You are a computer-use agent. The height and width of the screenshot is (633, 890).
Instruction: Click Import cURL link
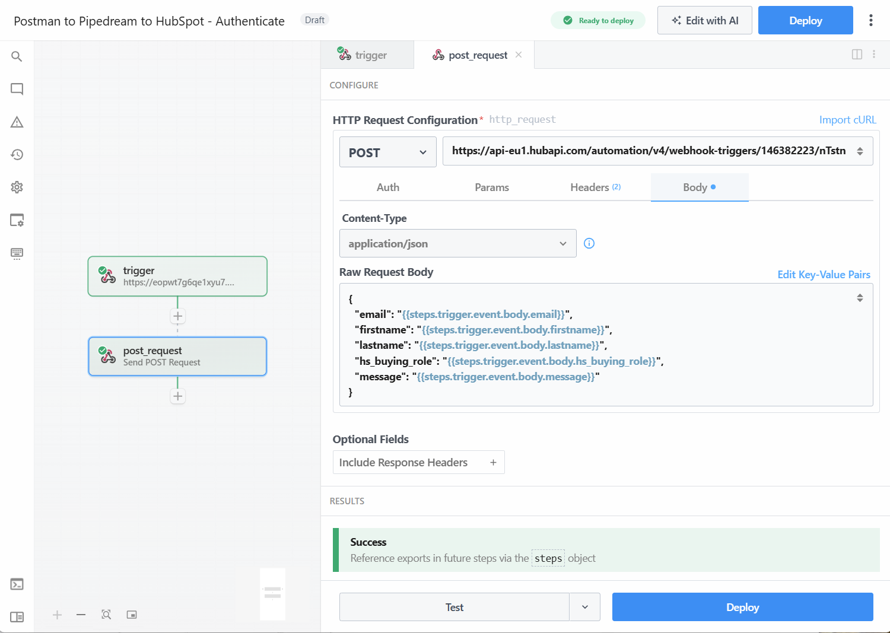click(x=847, y=119)
